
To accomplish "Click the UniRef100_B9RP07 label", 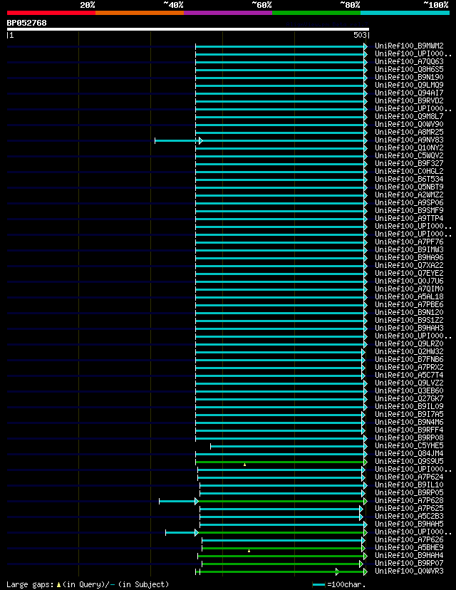I will (x=409, y=564).
